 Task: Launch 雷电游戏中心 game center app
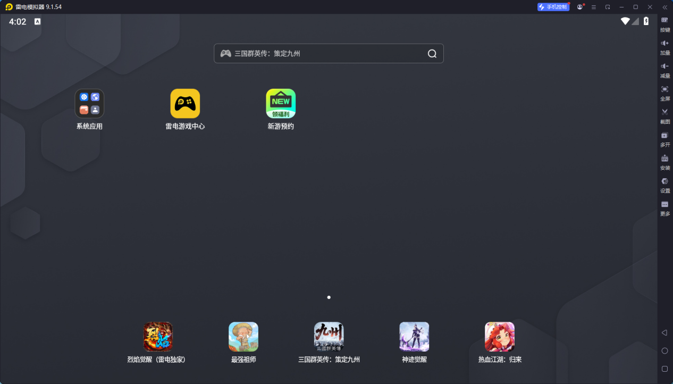point(185,104)
